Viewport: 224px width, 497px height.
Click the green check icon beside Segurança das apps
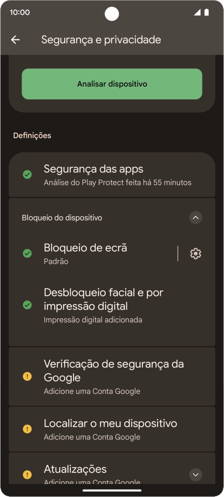27,175
